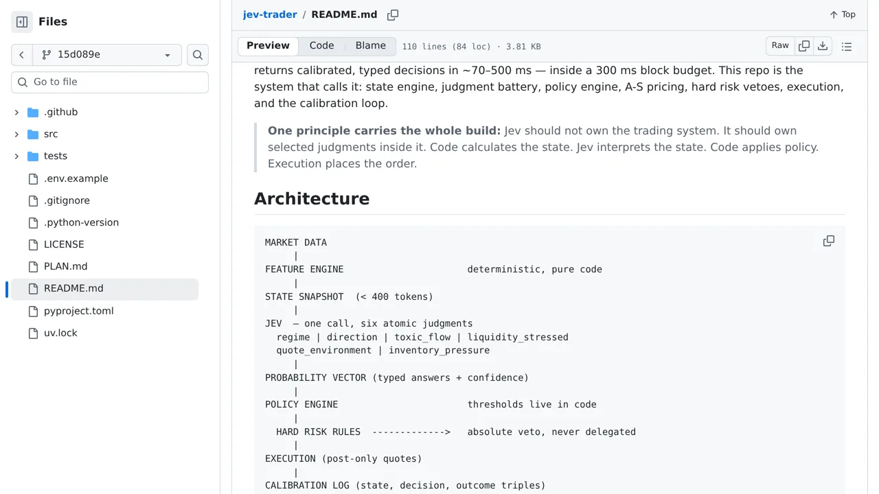Switch to the Code tab
879x494 pixels.
[x=321, y=46]
